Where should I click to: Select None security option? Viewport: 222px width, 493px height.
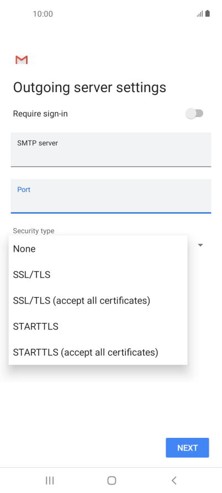(98, 248)
